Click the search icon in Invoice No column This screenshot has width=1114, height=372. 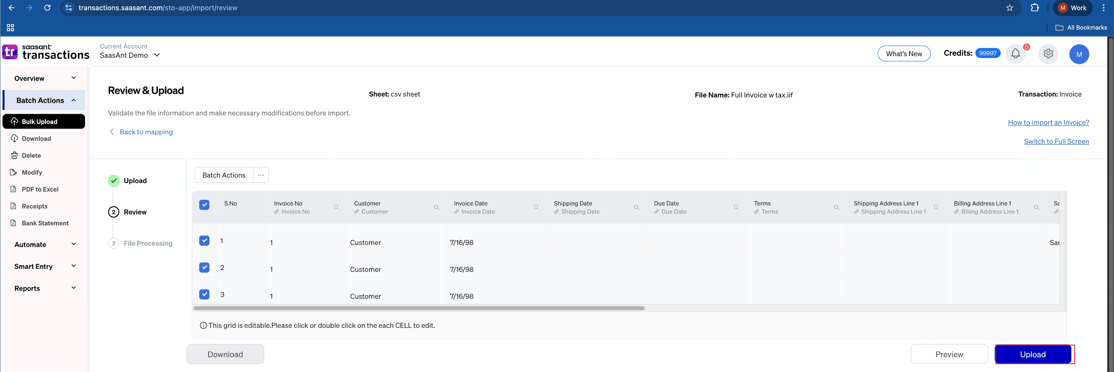click(336, 208)
